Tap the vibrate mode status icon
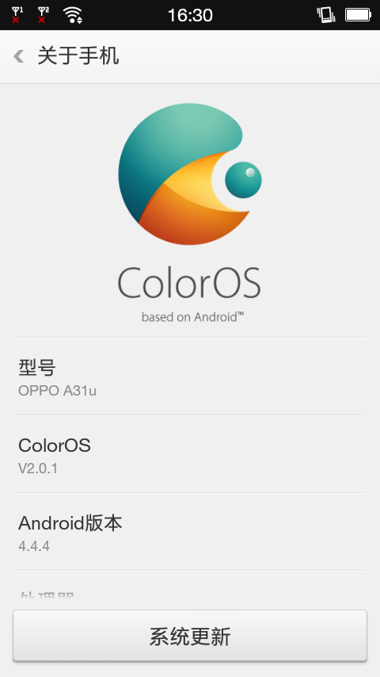 (x=326, y=15)
